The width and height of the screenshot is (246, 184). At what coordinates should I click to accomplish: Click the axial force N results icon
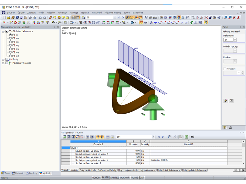point(156,23)
